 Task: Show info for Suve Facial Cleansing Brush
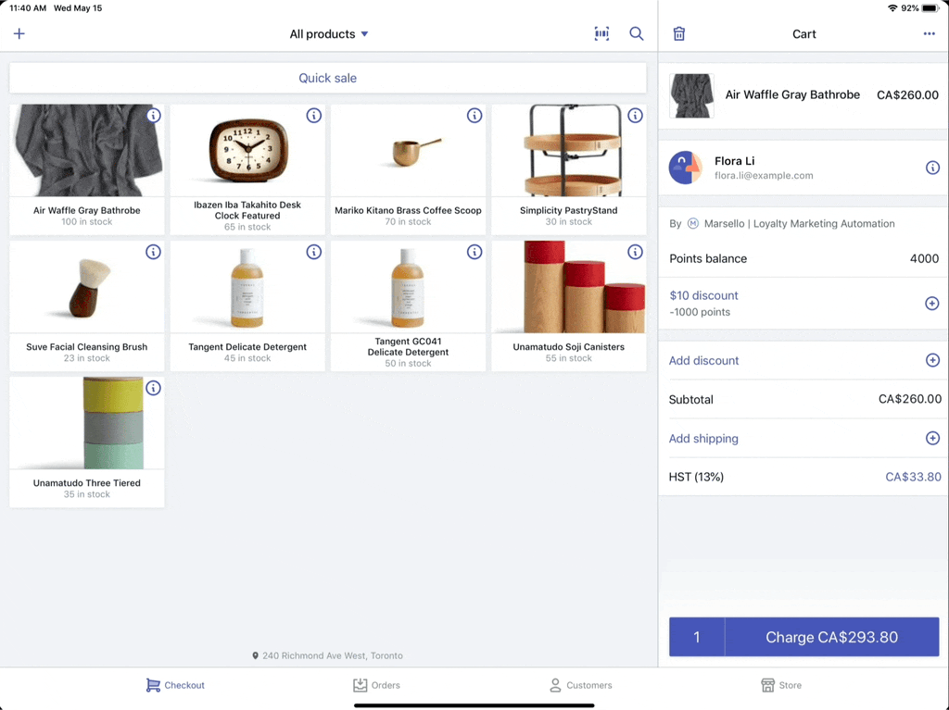pos(154,252)
